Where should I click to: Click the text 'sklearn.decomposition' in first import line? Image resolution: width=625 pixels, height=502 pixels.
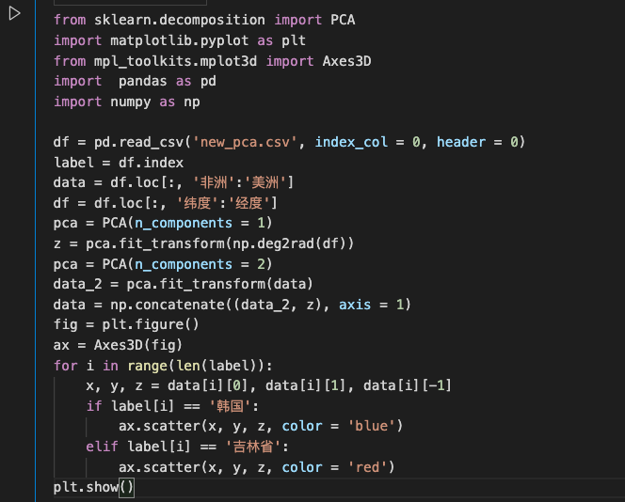point(180,20)
